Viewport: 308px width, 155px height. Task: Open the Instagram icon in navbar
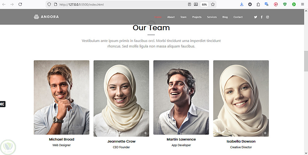point(268,17)
